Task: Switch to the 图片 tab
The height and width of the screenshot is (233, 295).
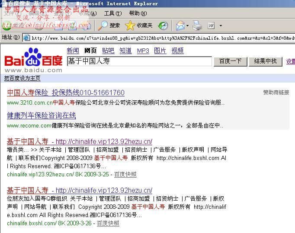Action: pyautogui.click(x=160, y=51)
